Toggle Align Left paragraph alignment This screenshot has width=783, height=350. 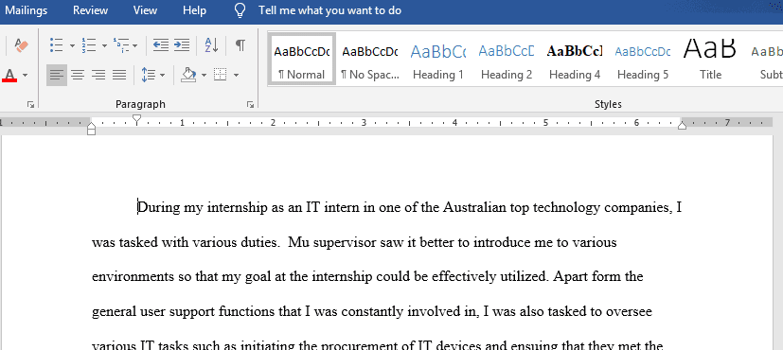(x=57, y=76)
